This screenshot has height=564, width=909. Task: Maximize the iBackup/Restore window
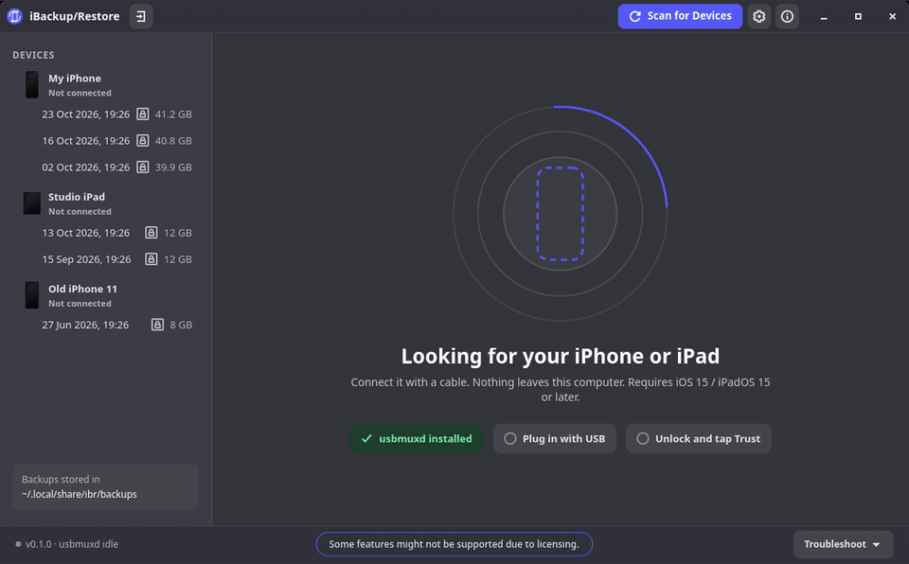point(858,17)
